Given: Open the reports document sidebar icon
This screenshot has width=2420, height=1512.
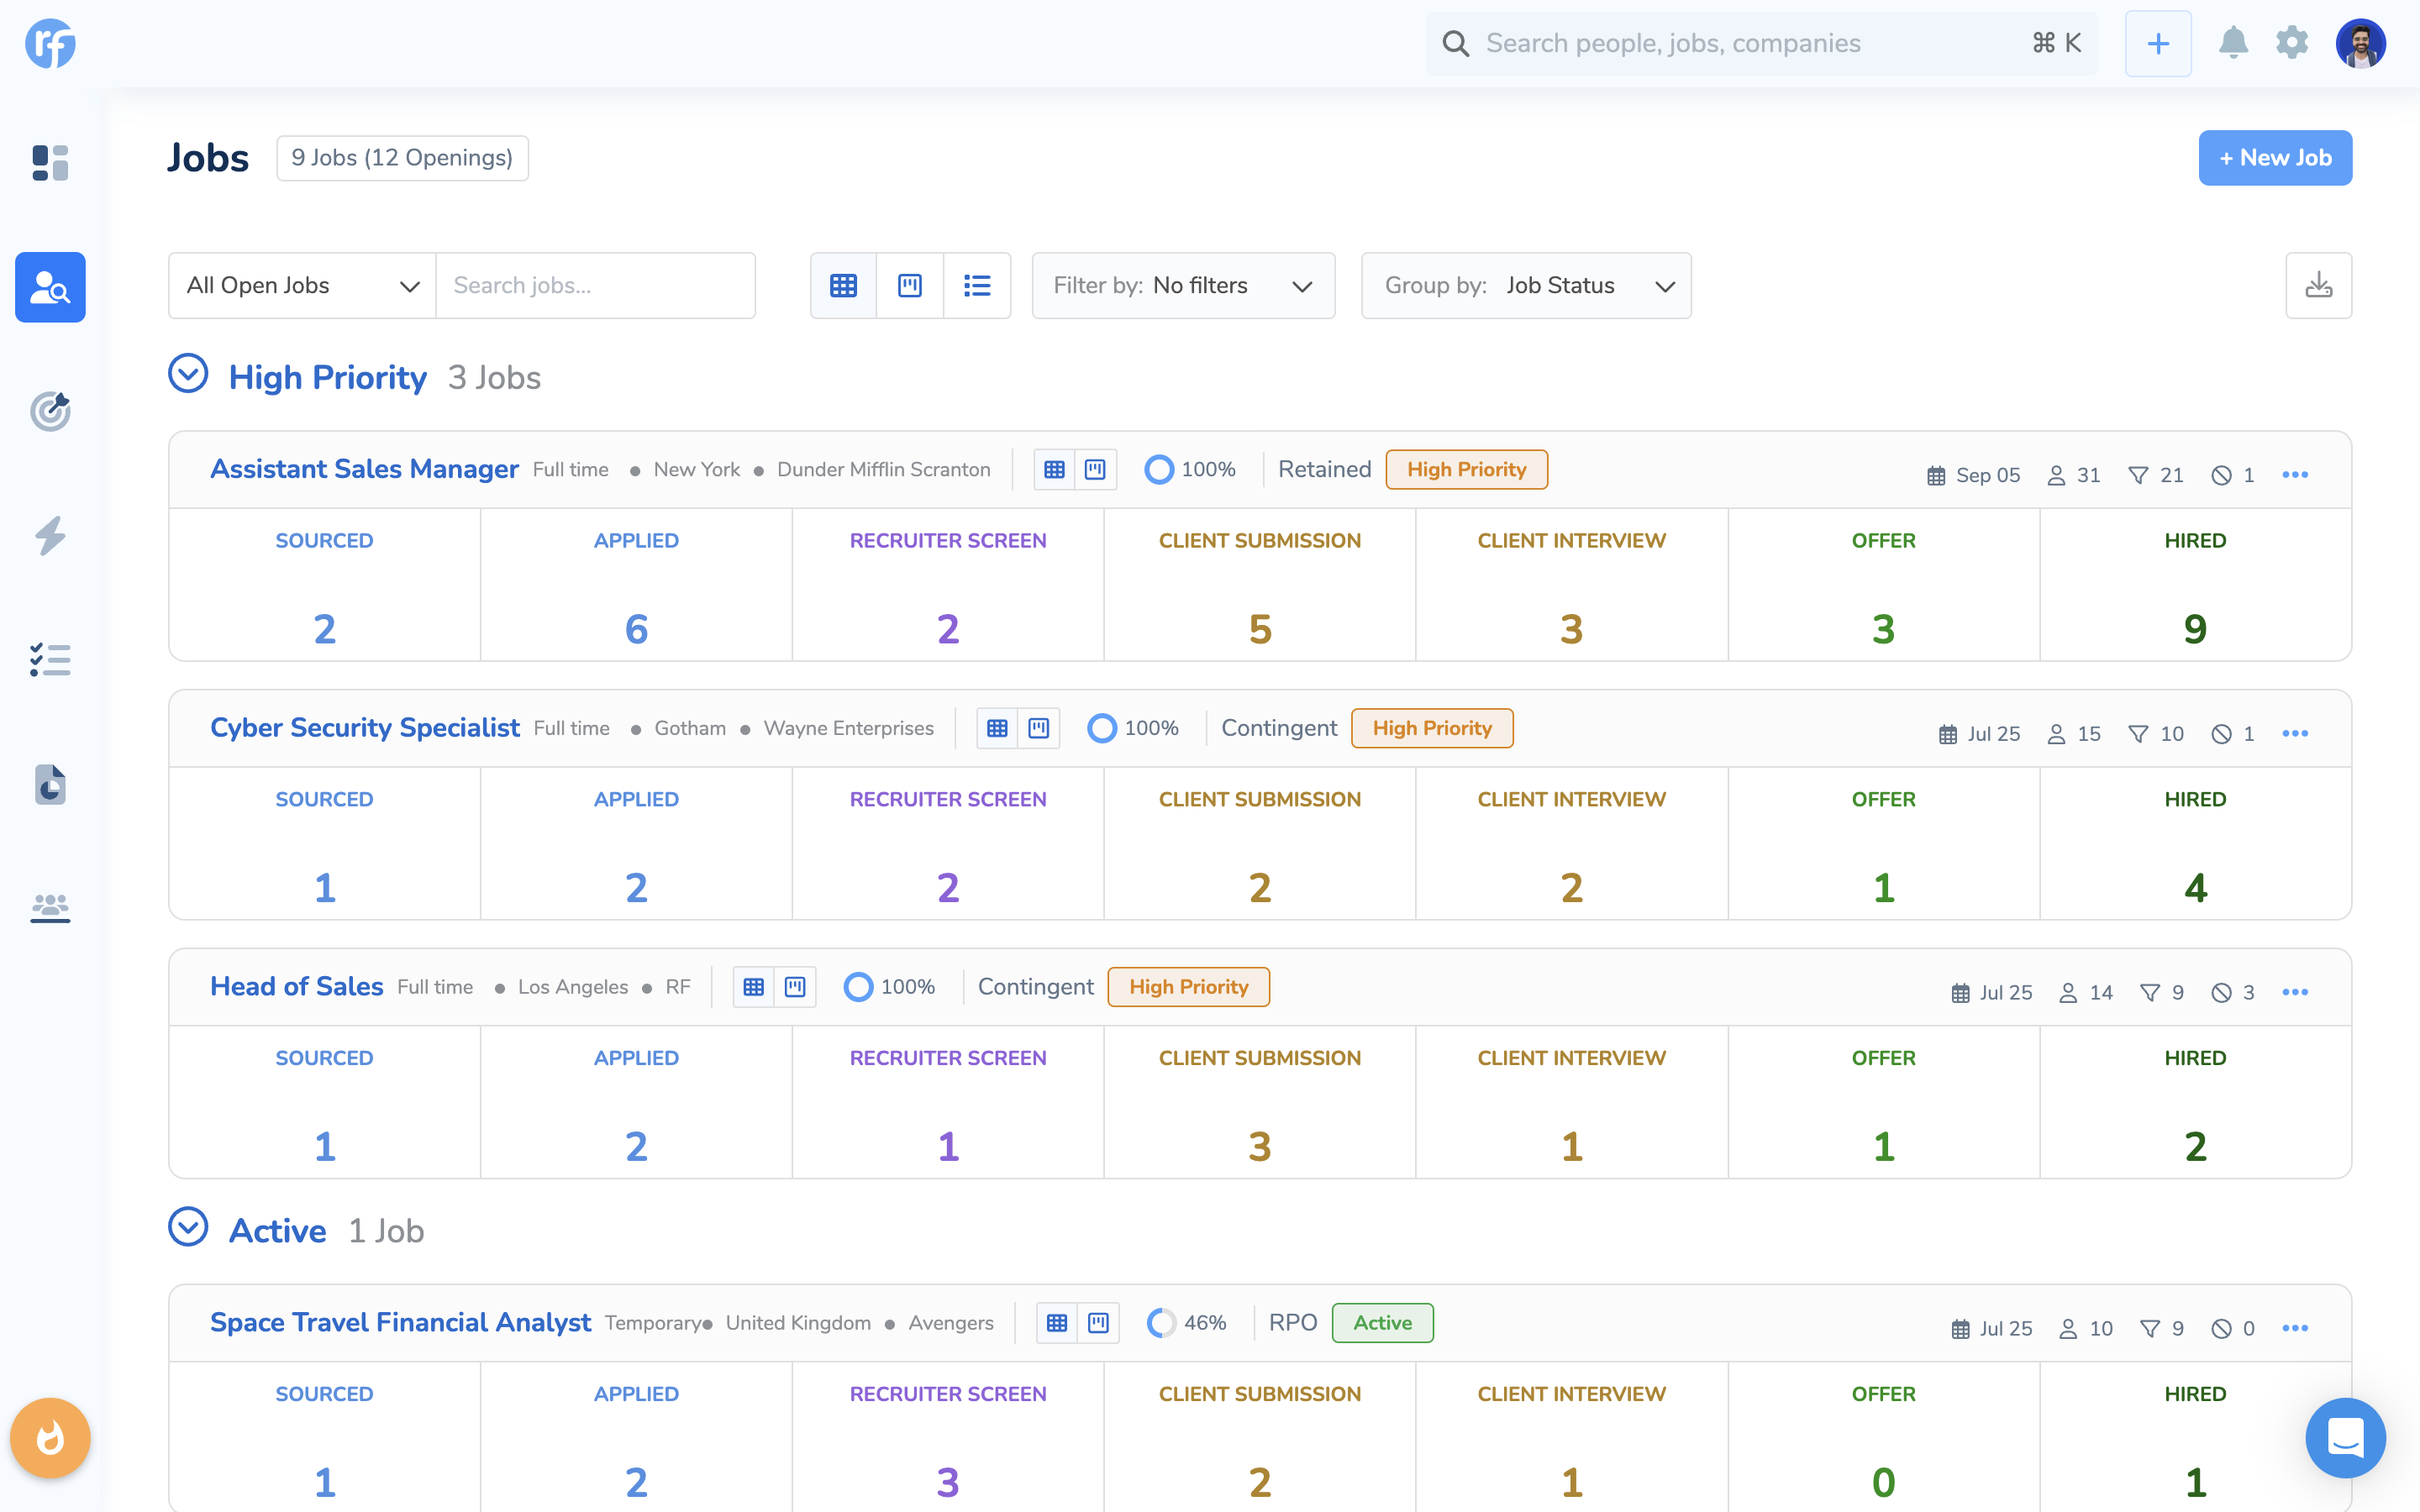Looking at the screenshot, I should (x=50, y=784).
